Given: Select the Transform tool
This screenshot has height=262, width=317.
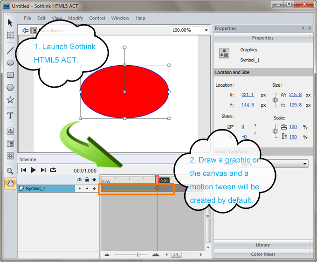Looking at the screenshot, I should pos(10,35).
